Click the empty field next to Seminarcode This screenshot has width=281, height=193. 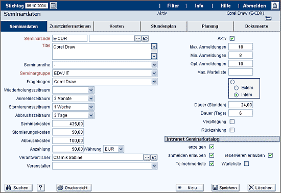(x=112, y=38)
